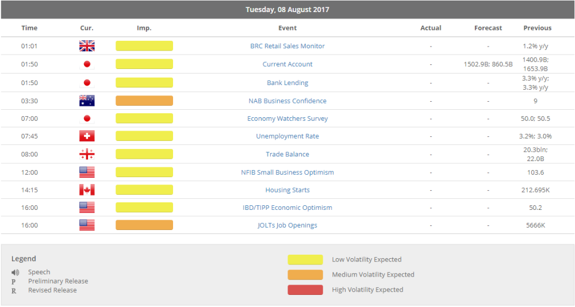This screenshot has width=575, height=307.
Task: Click the Tuesday, 08 August 2017 date header
Action: coord(287,10)
